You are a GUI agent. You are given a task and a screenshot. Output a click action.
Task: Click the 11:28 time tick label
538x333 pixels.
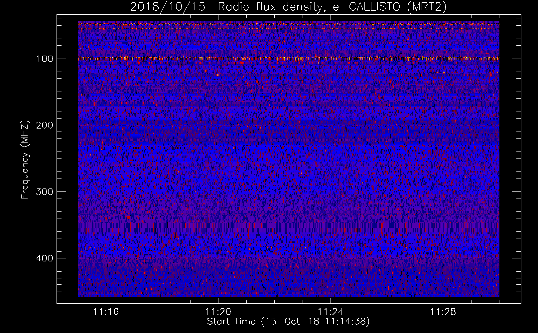(443, 312)
